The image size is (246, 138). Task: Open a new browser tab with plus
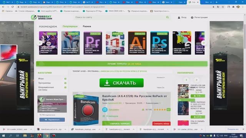[x=216, y=2]
